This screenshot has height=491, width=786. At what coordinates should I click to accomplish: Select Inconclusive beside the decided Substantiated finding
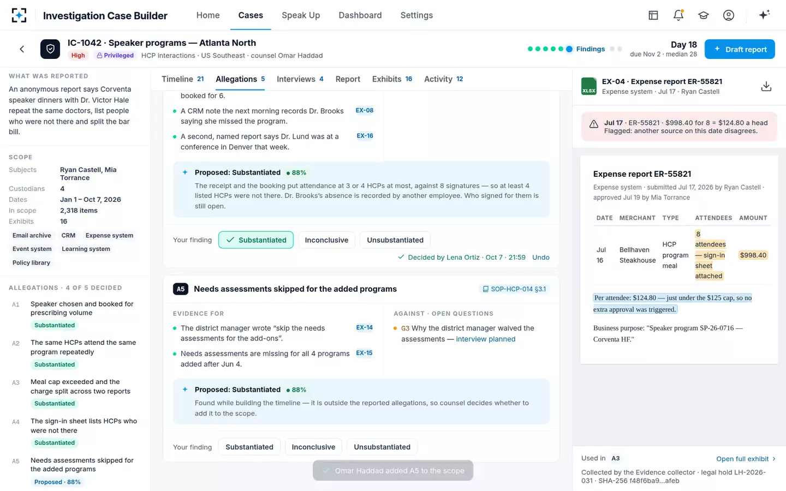(x=326, y=240)
